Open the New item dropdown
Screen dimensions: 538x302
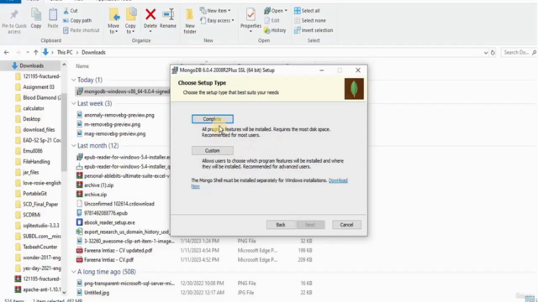(215, 11)
